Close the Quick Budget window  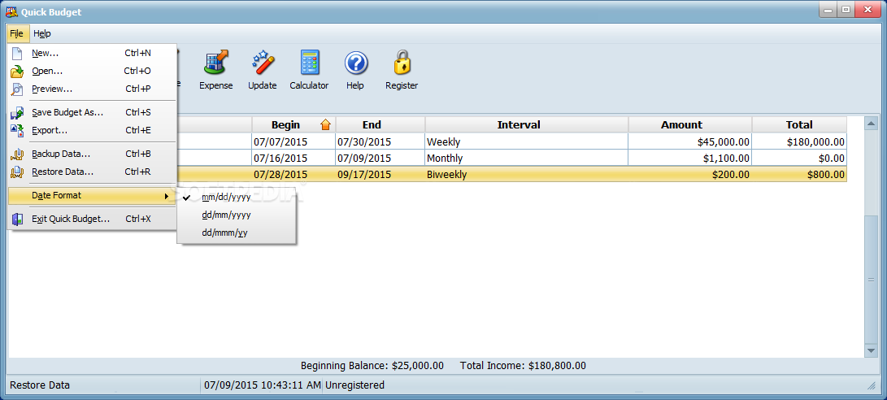867,10
